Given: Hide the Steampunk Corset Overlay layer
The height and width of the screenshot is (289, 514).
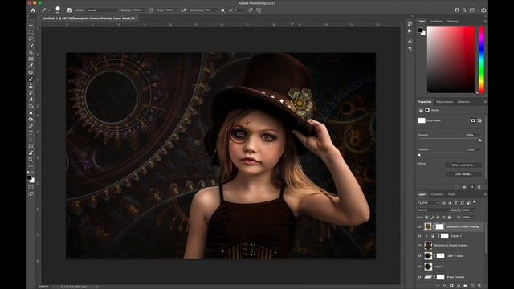Looking at the screenshot, I should [419, 246].
